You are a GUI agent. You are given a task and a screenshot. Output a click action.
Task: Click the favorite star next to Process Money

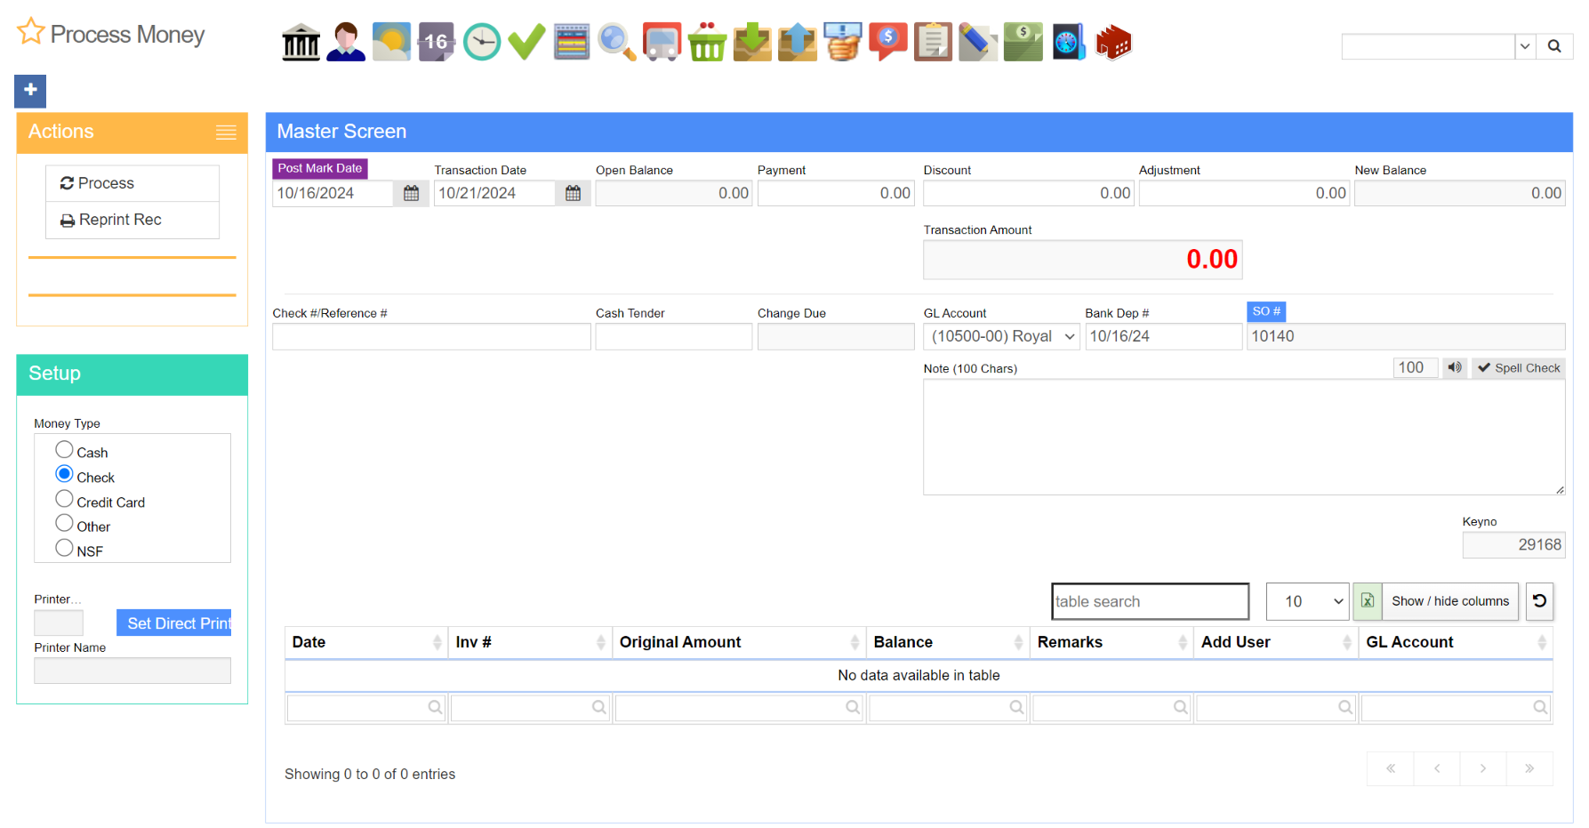31,31
